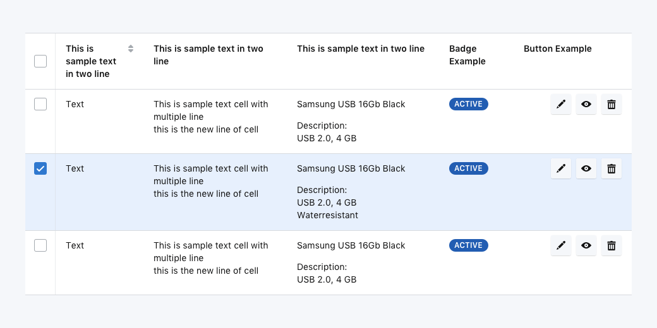The image size is (657, 328).
Task: Click the pencil edit icon in last row
Action: (560, 246)
